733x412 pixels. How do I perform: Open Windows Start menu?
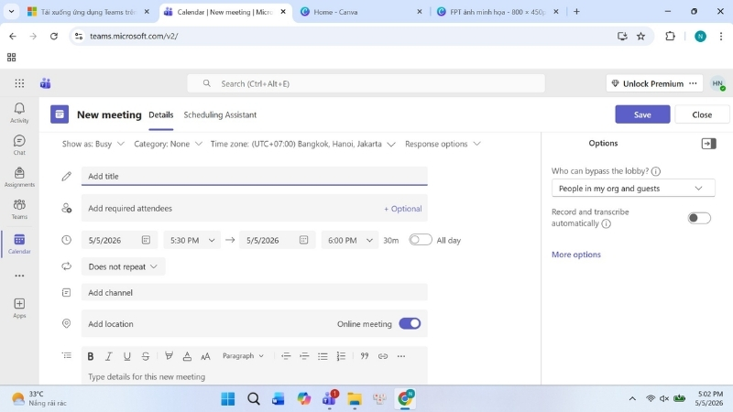point(227,399)
